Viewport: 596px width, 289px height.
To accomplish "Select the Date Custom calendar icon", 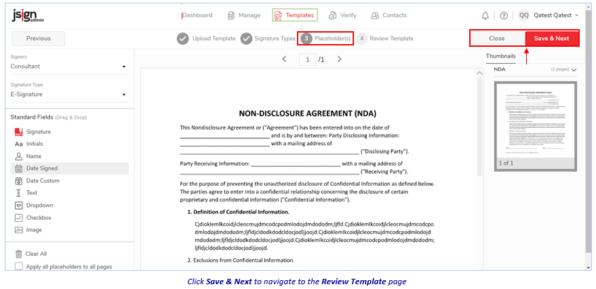I will click(18, 180).
